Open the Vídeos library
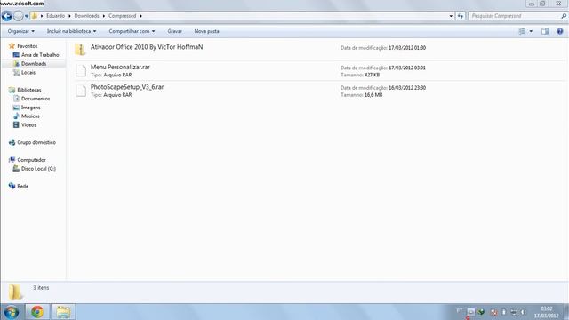This screenshot has height=320, width=569. 28,124
